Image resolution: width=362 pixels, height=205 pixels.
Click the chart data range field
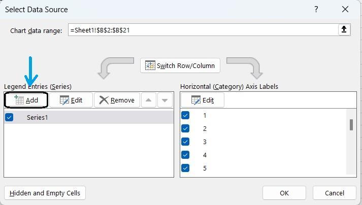203,30
